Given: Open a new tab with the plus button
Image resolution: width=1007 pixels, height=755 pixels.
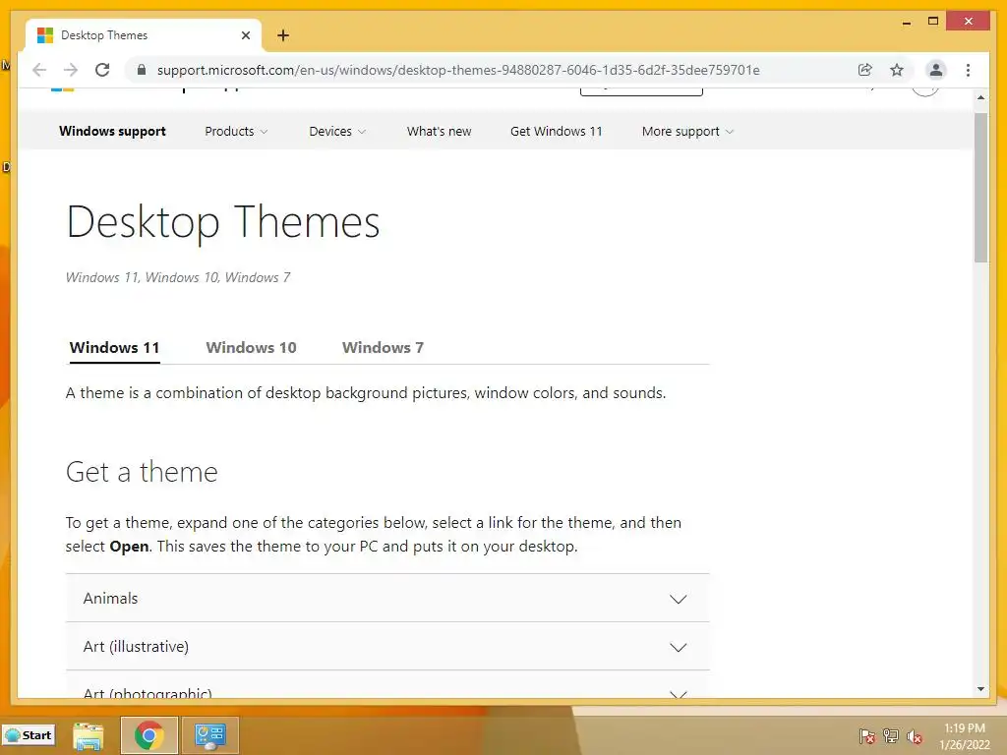Looking at the screenshot, I should pyautogui.click(x=283, y=35).
